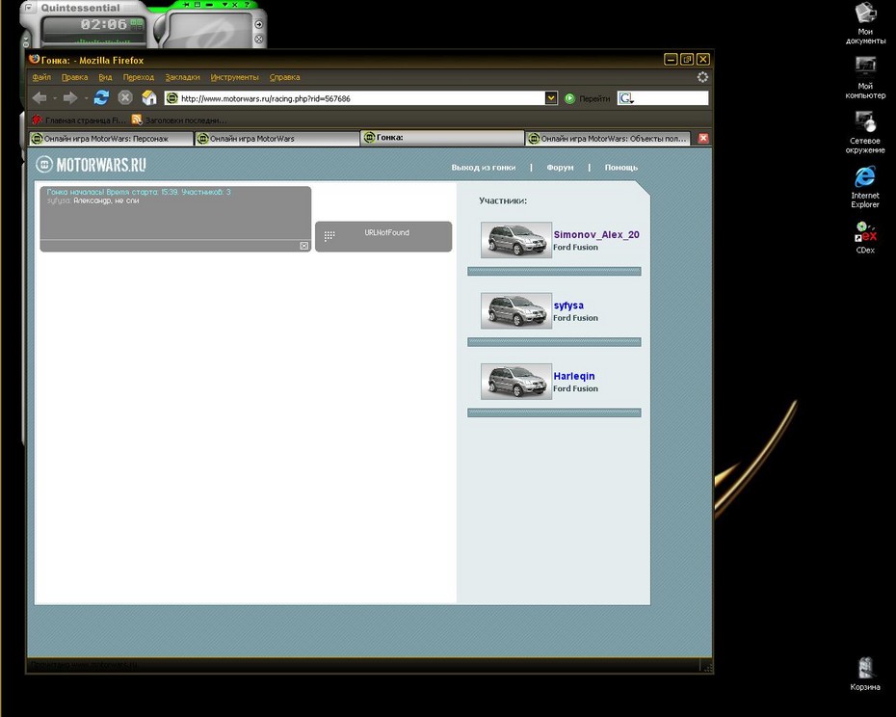This screenshot has width=896, height=717.
Task: Close the chat panel with its X icon
Action: (304, 246)
